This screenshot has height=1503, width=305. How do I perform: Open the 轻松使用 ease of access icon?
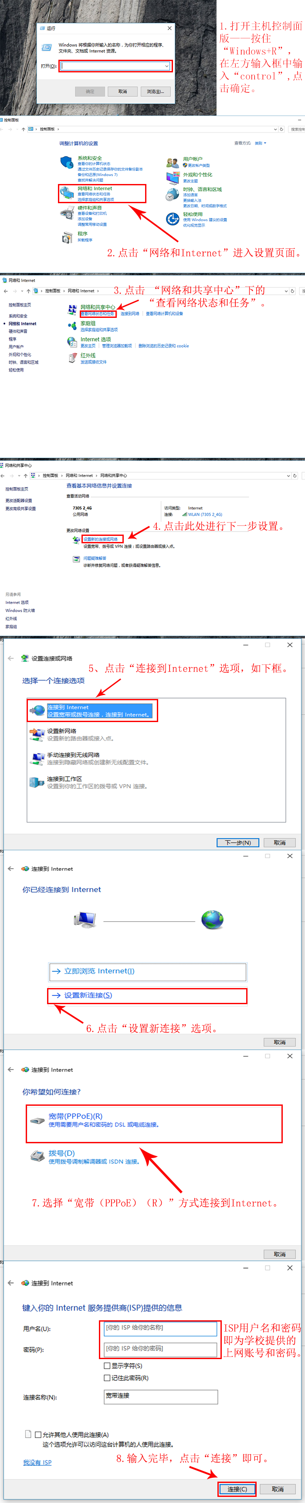pyautogui.click(x=173, y=219)
